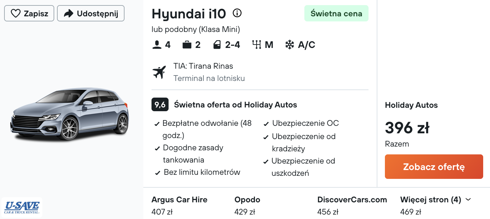Click the passengers seat icon showing 4
The width and height of the screenshot is (490, 219).
tap(157, 45)
